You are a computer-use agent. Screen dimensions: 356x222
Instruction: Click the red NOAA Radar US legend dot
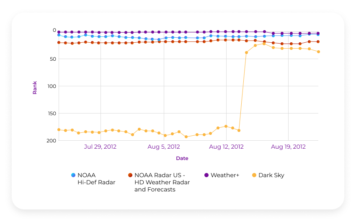(x=130, y=175)
